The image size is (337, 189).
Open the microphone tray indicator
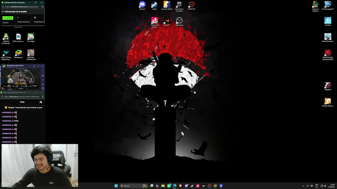tap(308, 186)
